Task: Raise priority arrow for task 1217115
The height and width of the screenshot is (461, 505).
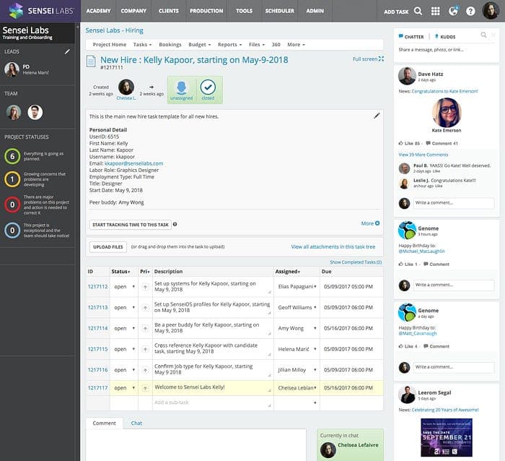Action: coord(145,350)
